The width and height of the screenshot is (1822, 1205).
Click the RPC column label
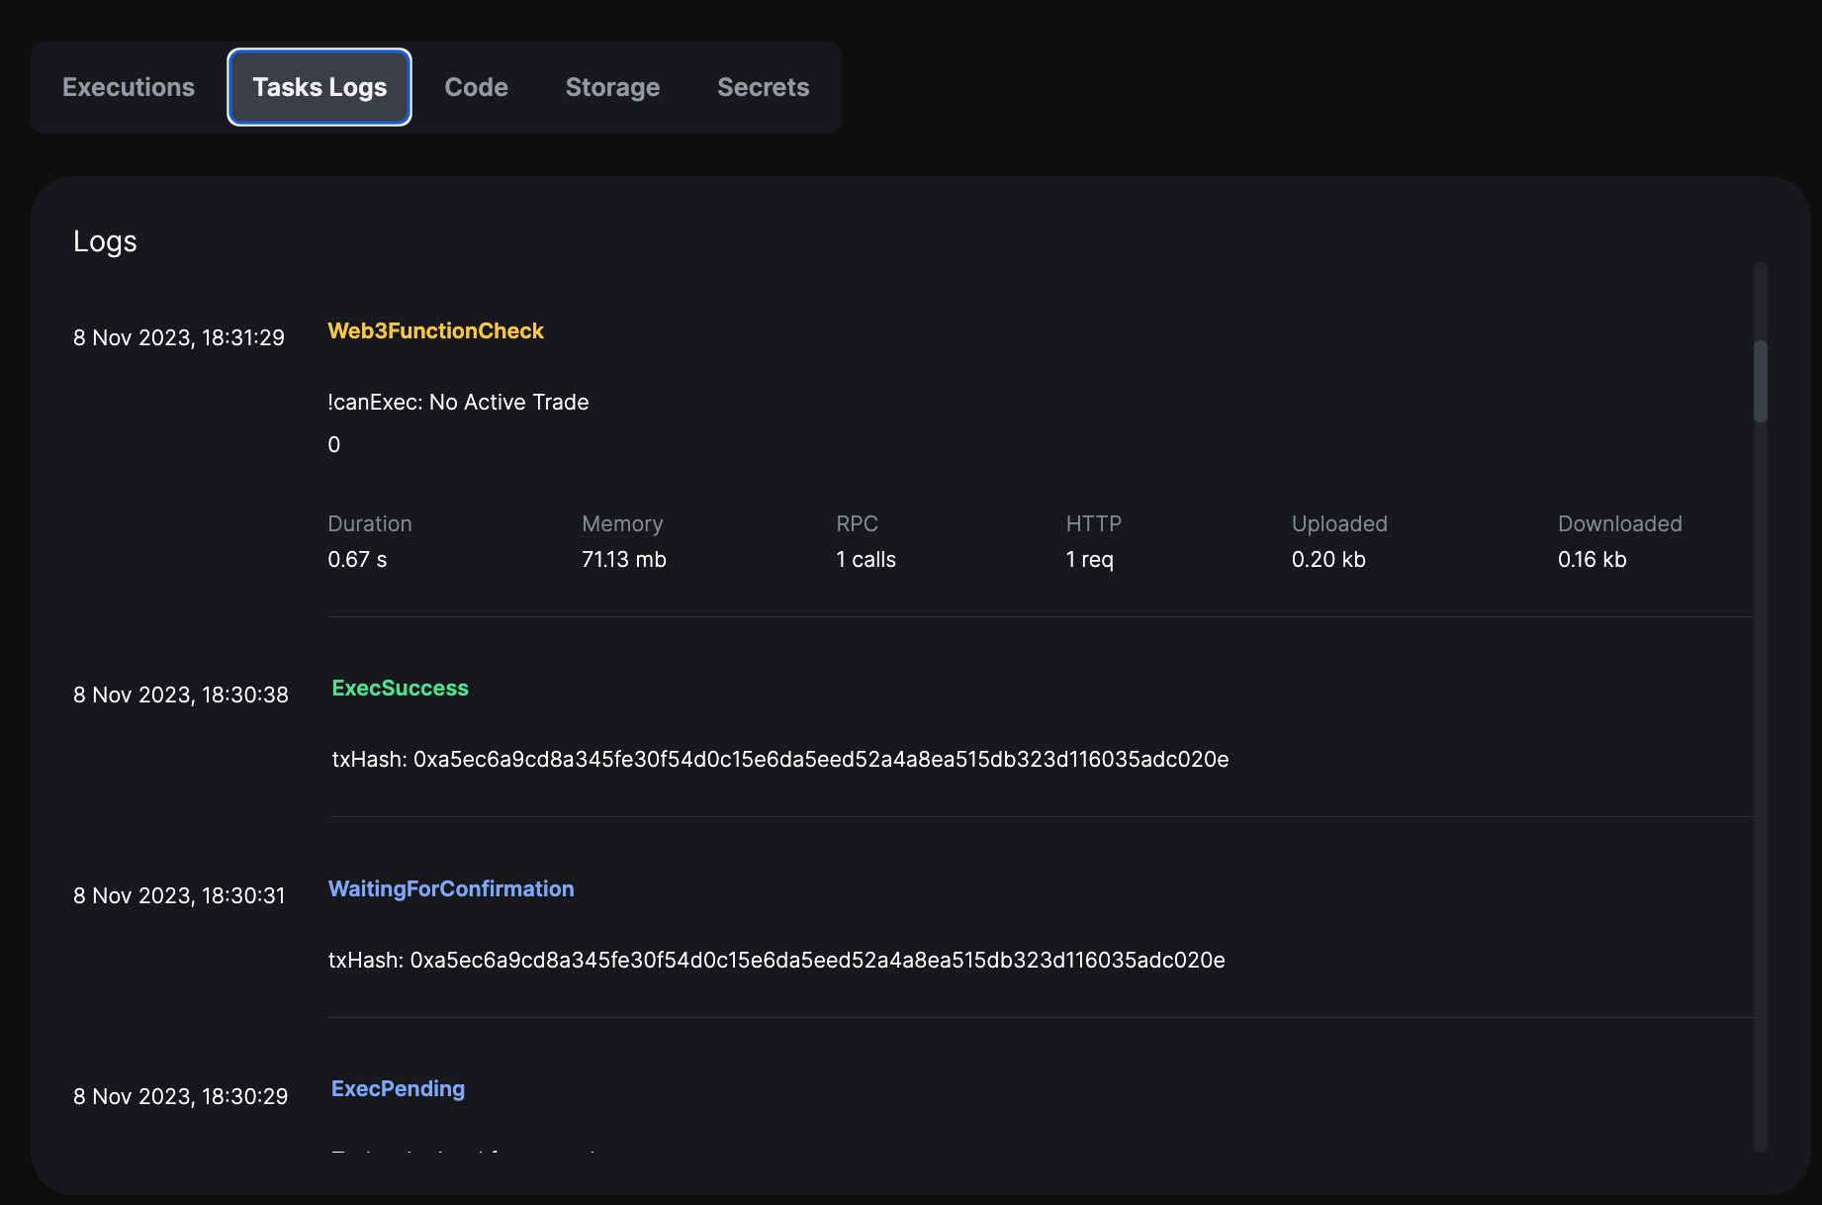coord(857,523)
